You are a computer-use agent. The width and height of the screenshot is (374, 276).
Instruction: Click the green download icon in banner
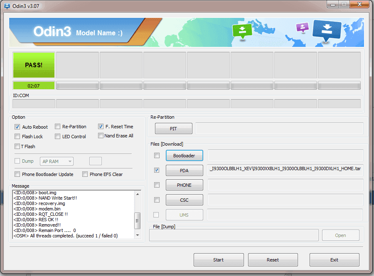pyautogui.click(x=242, y=31)
